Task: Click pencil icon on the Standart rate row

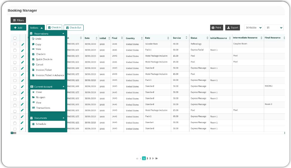Action: point(22,122)
